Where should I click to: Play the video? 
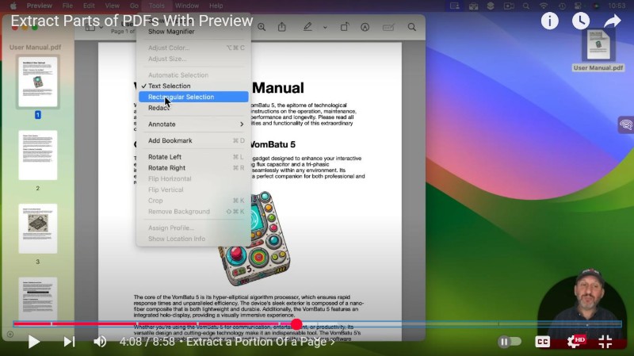(34, 342)
